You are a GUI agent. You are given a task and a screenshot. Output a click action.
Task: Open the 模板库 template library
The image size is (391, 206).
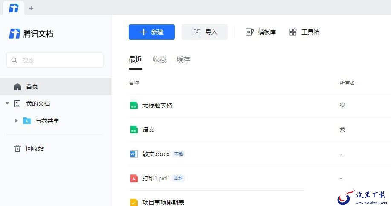point(267,32)
